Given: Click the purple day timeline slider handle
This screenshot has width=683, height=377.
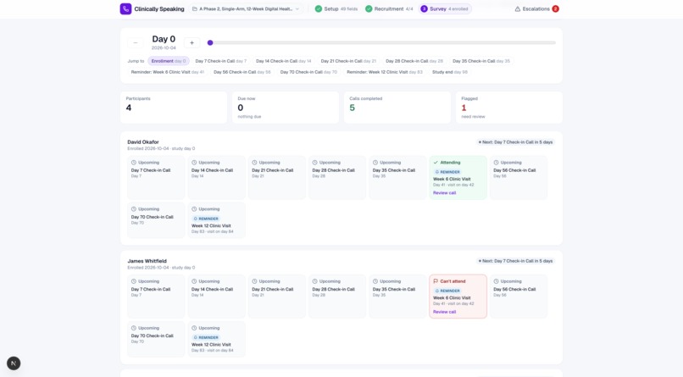Looking at the screenshot, I should point(210,42).
